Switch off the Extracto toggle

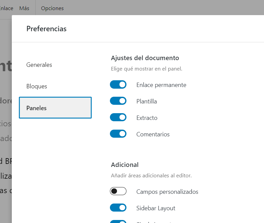[118, 117]
